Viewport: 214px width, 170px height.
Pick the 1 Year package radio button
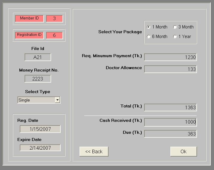pos(175,37)
